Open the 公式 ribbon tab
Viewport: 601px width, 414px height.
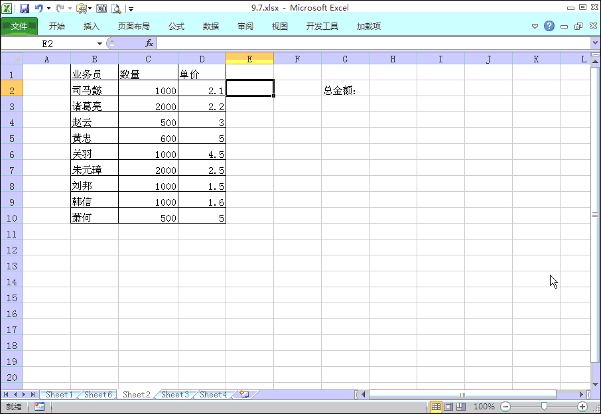click(176, 26)
